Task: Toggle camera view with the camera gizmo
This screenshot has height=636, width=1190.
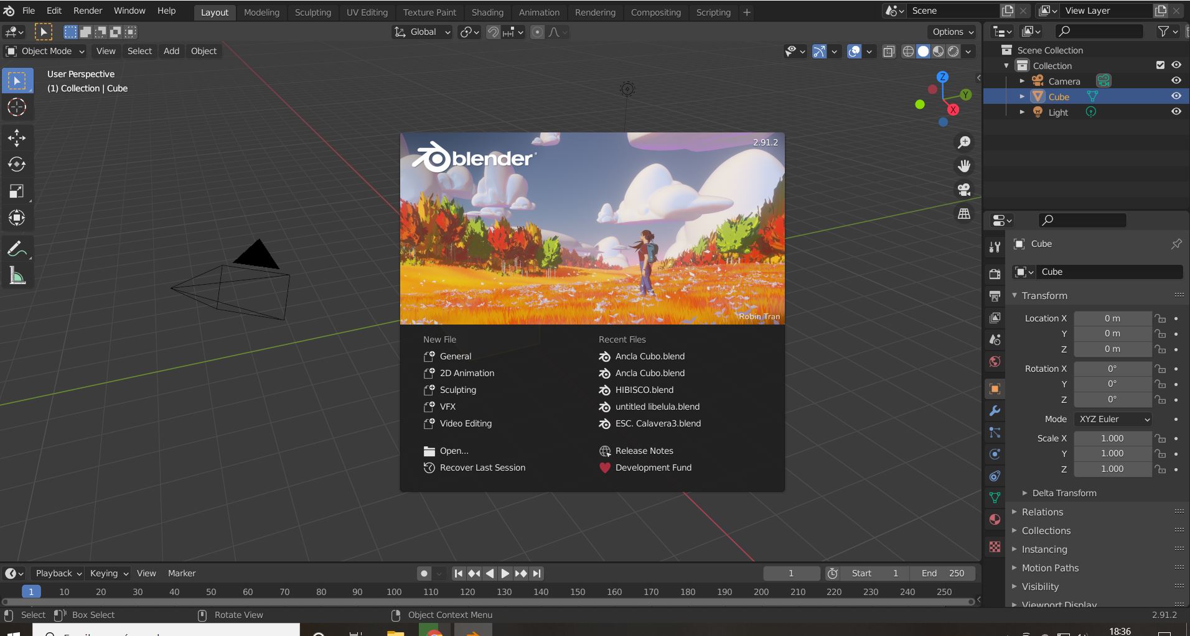Action: (964, 190)
